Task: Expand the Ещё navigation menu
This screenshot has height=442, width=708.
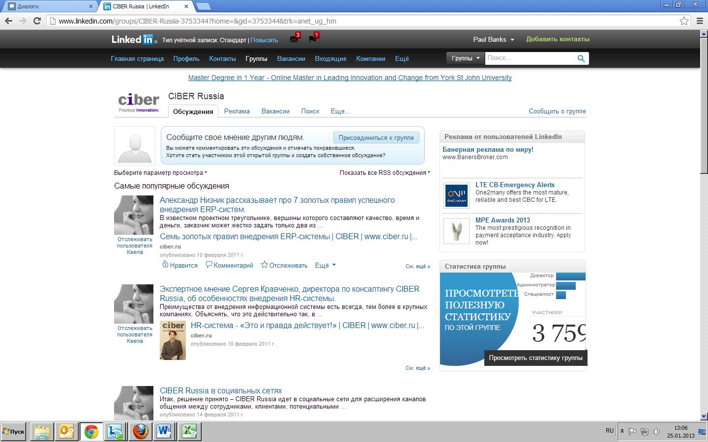Action: pos(402,58)
